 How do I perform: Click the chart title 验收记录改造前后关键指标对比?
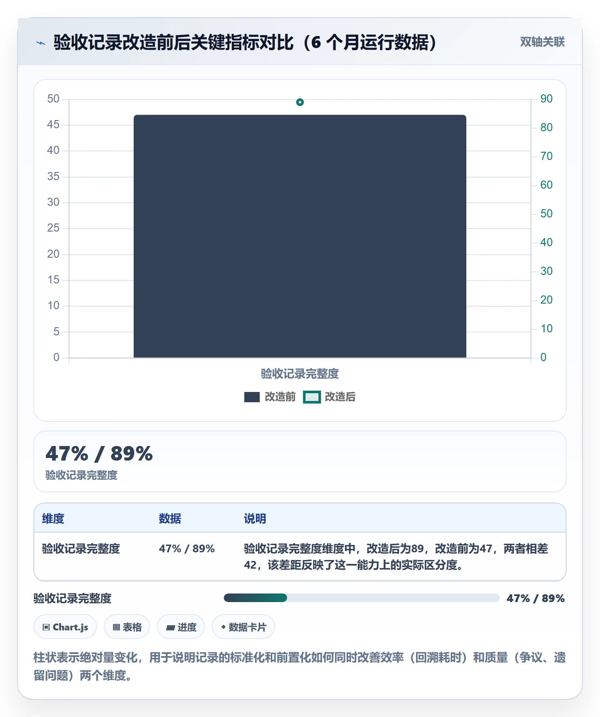click(x=245, y=42)
